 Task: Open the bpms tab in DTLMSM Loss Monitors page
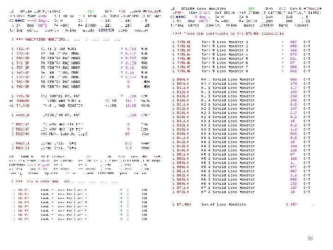(284, 25)
